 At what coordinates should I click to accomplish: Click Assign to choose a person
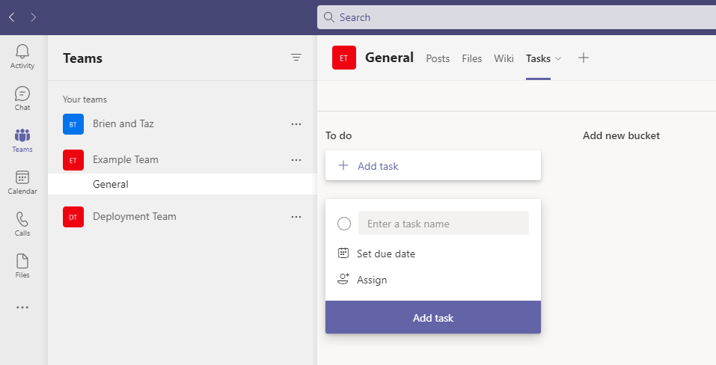(x=372, y=280)
